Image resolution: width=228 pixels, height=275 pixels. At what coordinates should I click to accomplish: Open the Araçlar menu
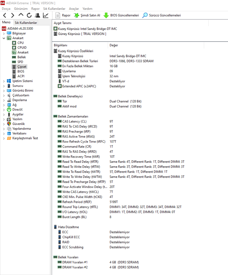point(74,9)
